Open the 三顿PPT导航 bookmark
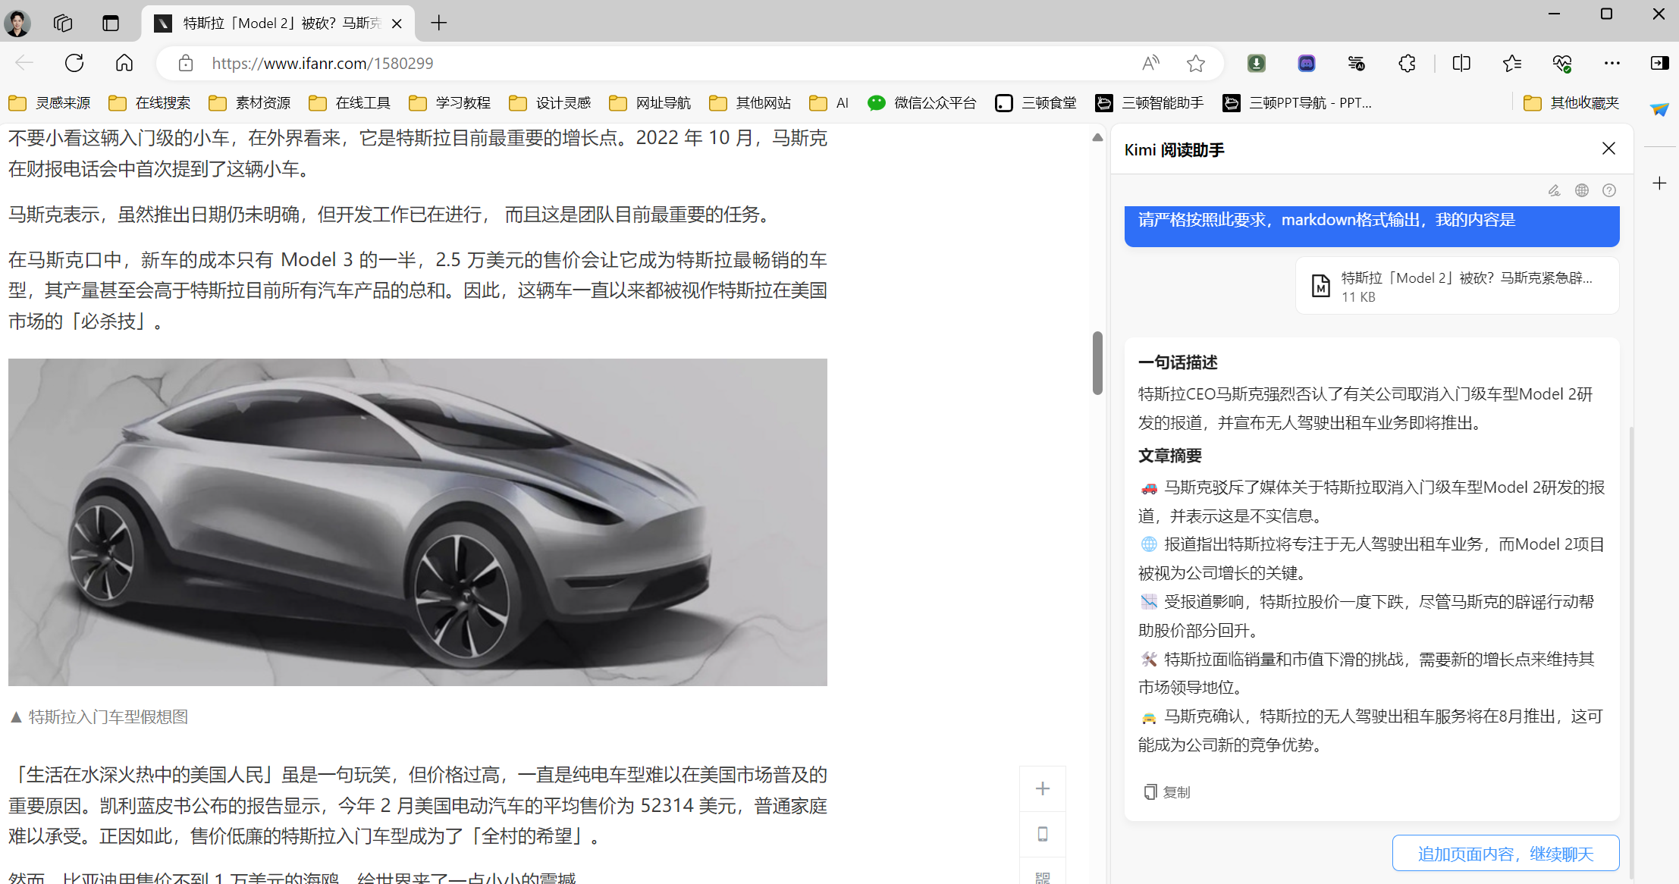 (1298, 102)
